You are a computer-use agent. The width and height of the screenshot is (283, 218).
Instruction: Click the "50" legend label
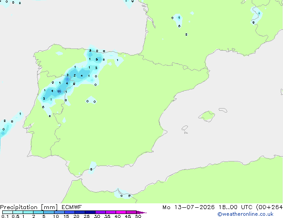click(x=138, y=216)
